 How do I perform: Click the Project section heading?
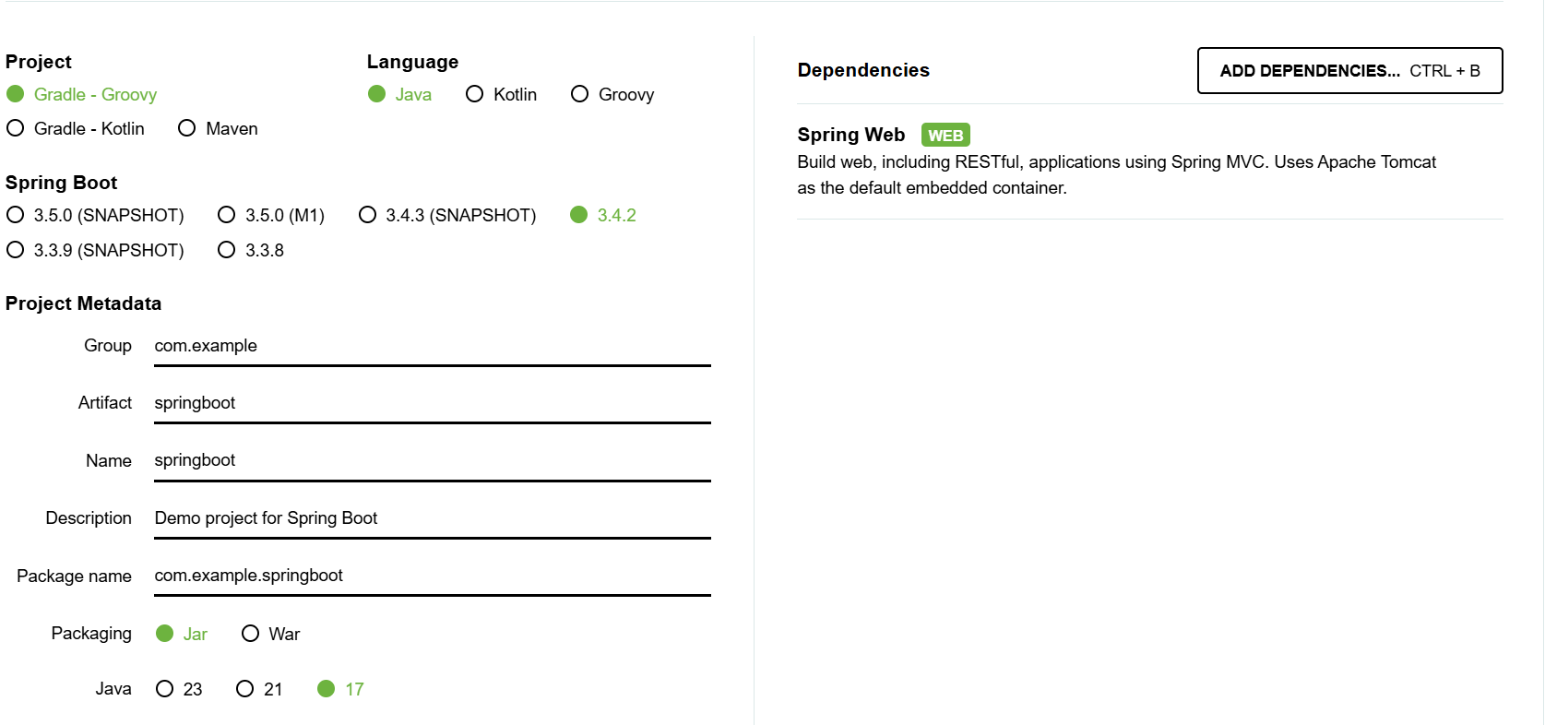[x=39, y=62]
